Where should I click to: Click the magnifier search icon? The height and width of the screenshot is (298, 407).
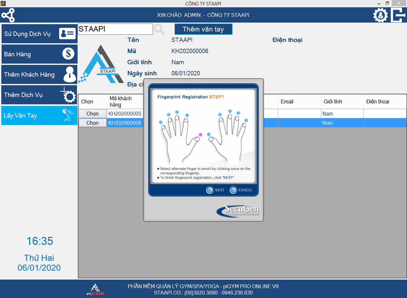click(x=159, y=29)
